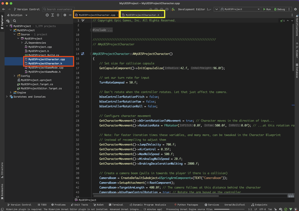Viewport: 299px width, 211px height.
Task: Switch to MyUE5ProjectCharacter.h editor tab
Action: pos(142,15)
